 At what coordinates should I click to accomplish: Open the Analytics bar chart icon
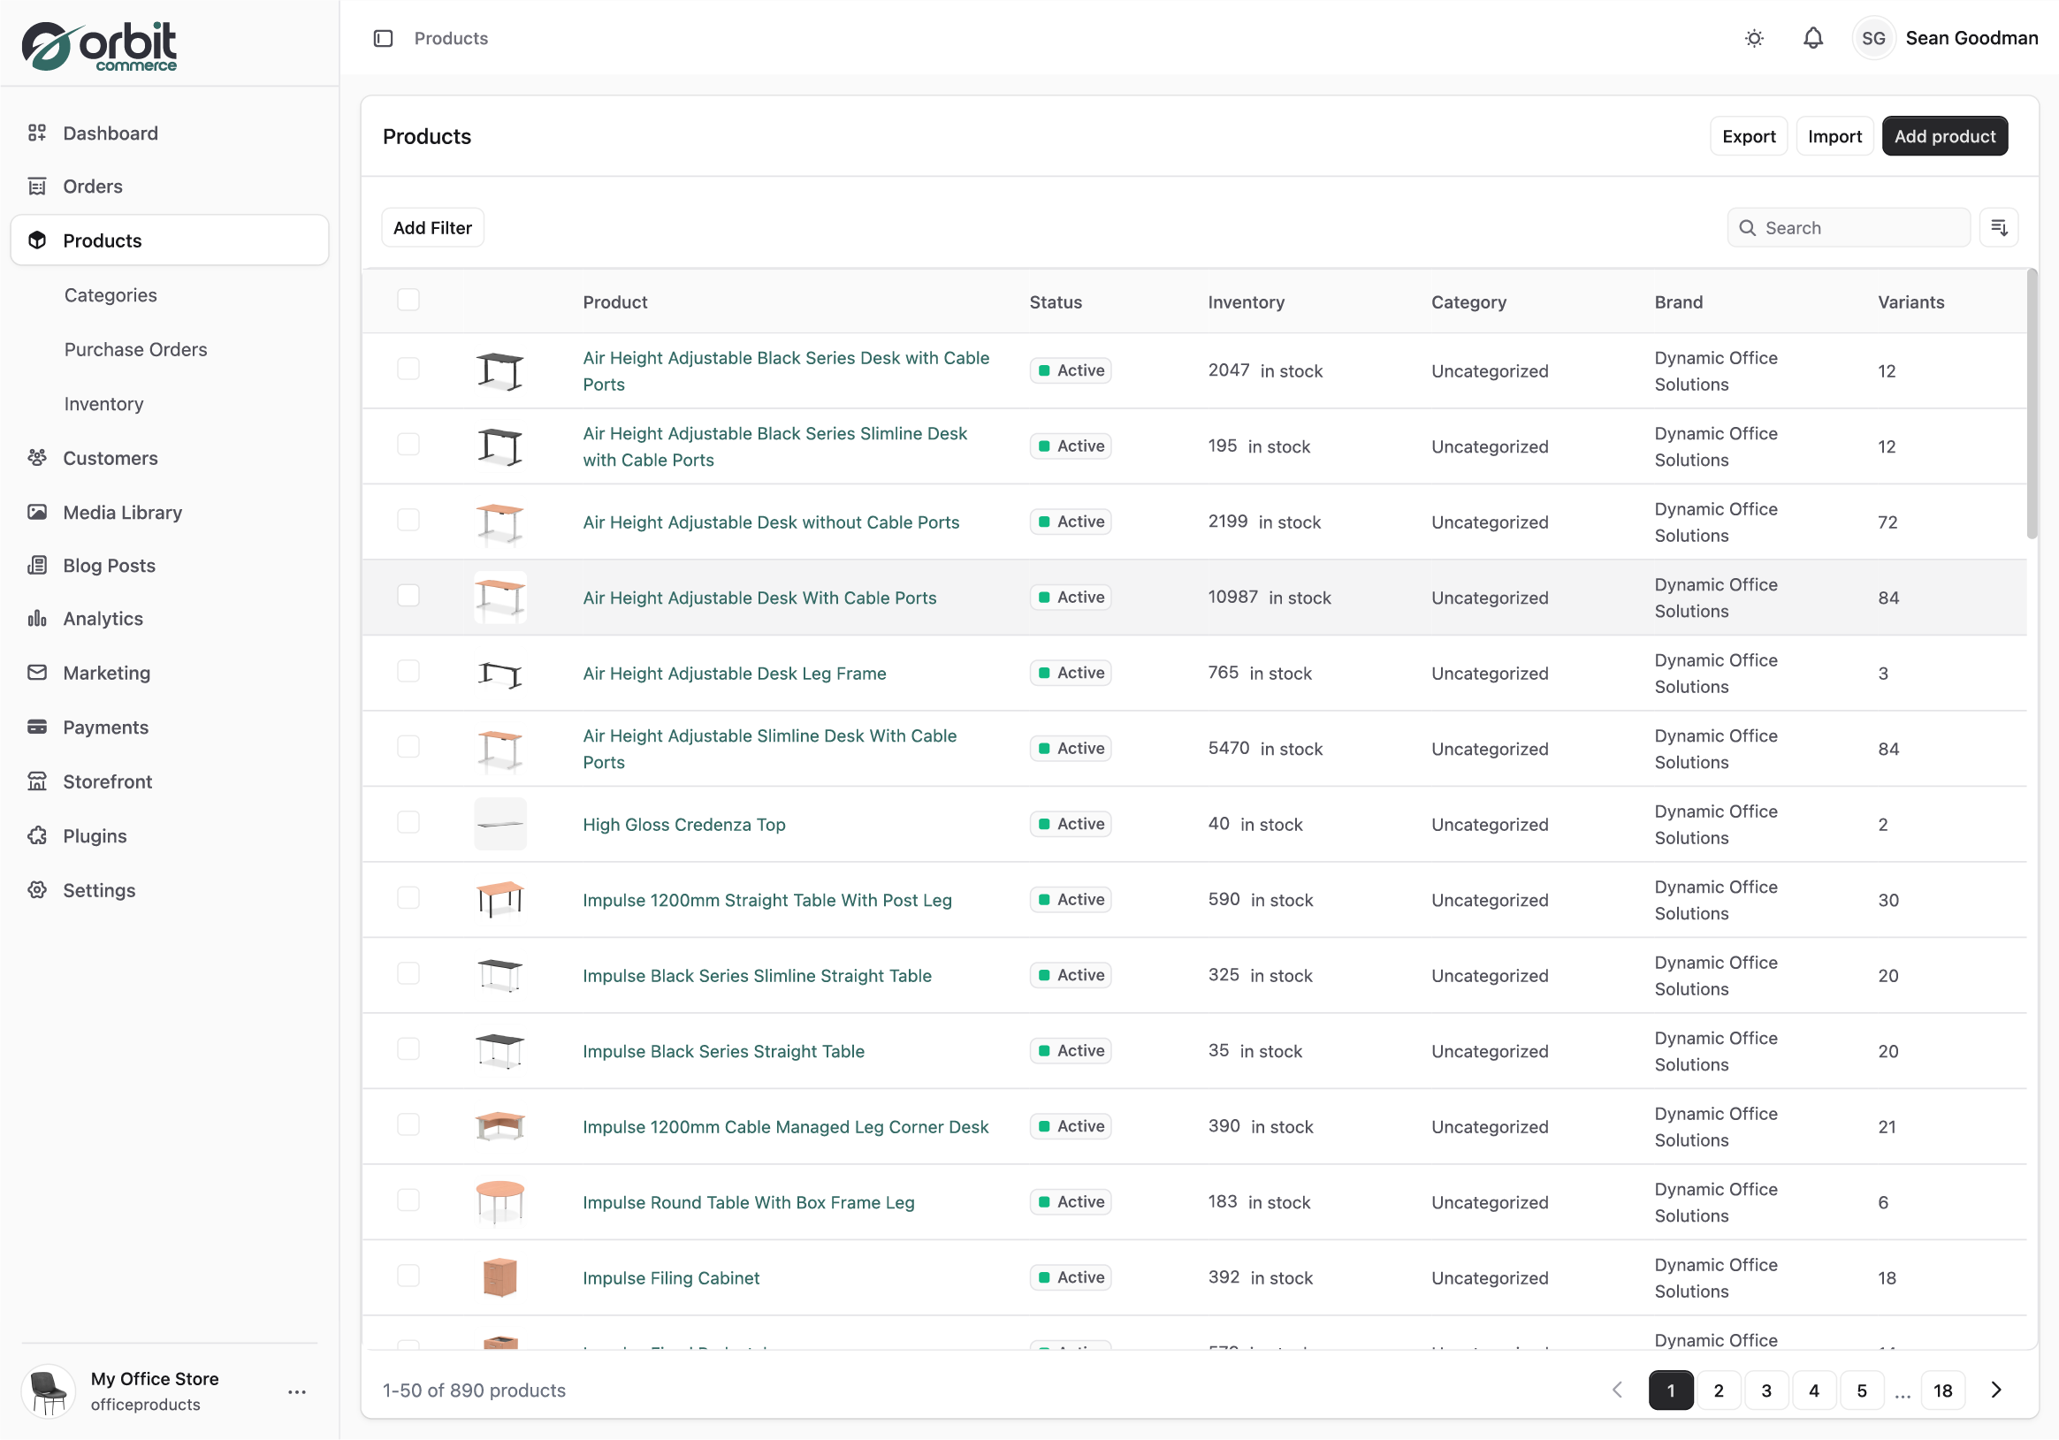[x=37, y=619]
